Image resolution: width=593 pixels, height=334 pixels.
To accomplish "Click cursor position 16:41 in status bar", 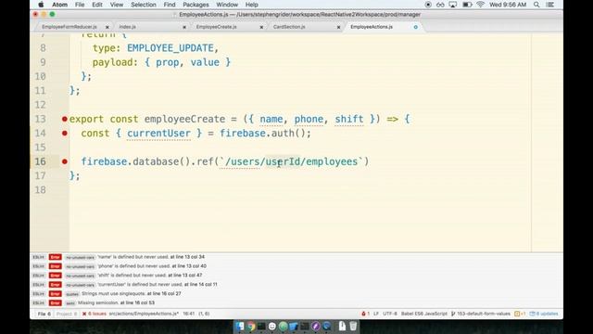I will tap(189, 314).
